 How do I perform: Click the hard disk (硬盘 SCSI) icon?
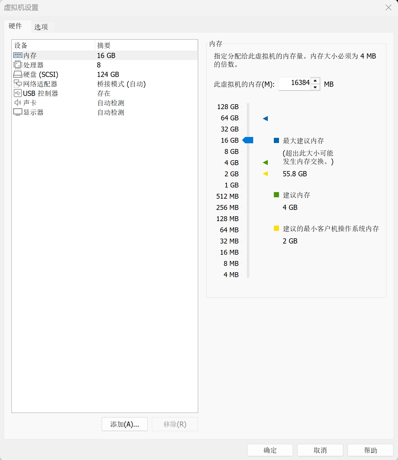tap(18, 74)
